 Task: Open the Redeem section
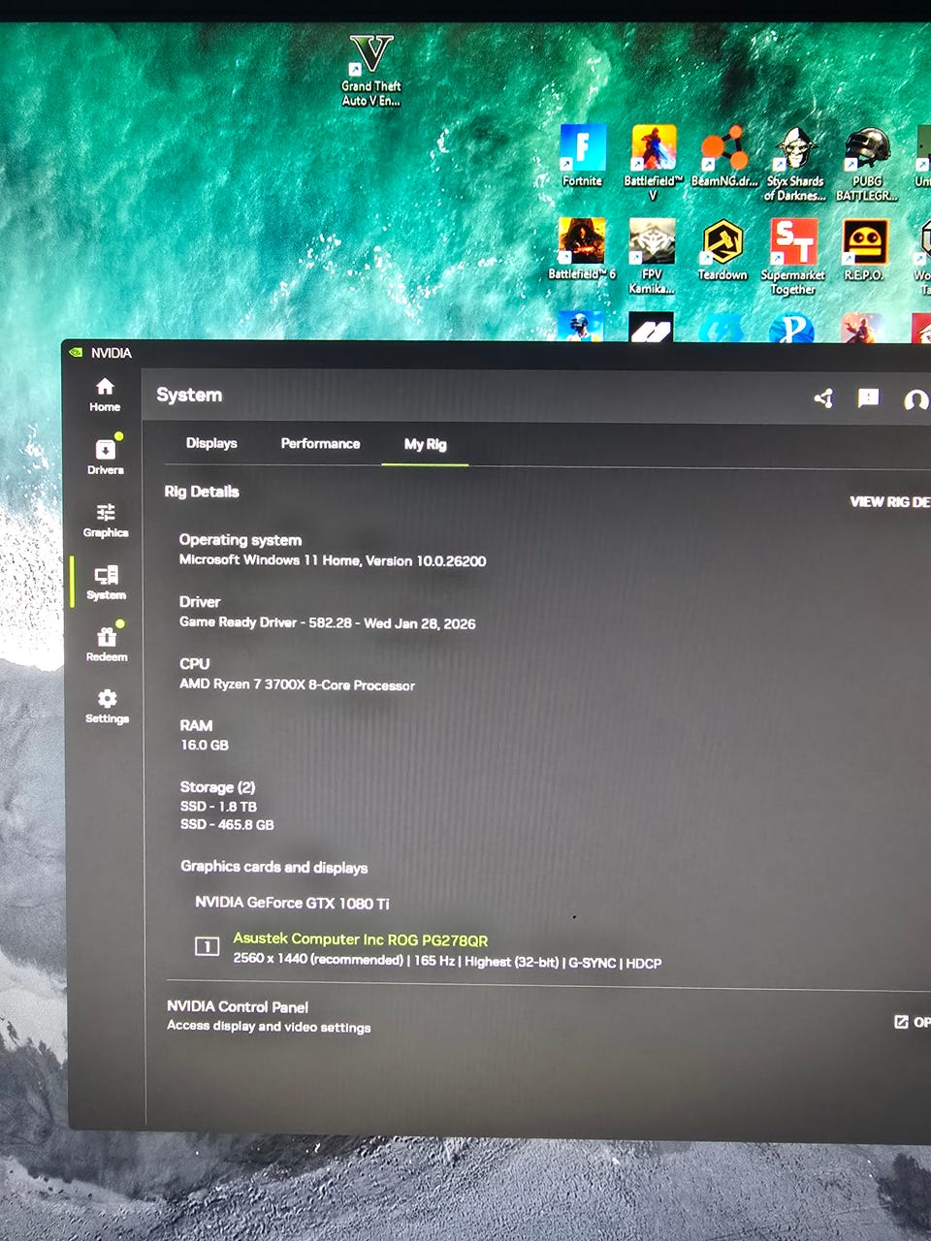coord(107,644)
